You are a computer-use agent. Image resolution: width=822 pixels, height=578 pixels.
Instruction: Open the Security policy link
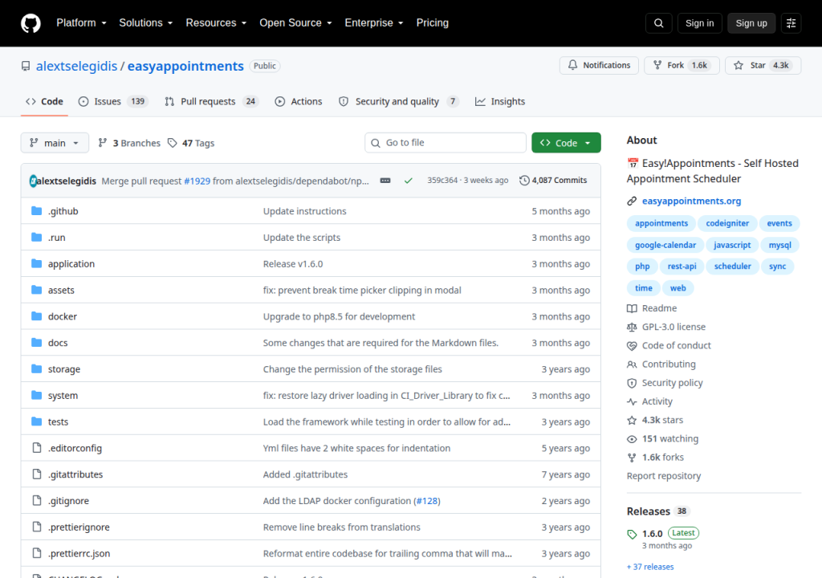pyautogui.click(x=672, y=383)
